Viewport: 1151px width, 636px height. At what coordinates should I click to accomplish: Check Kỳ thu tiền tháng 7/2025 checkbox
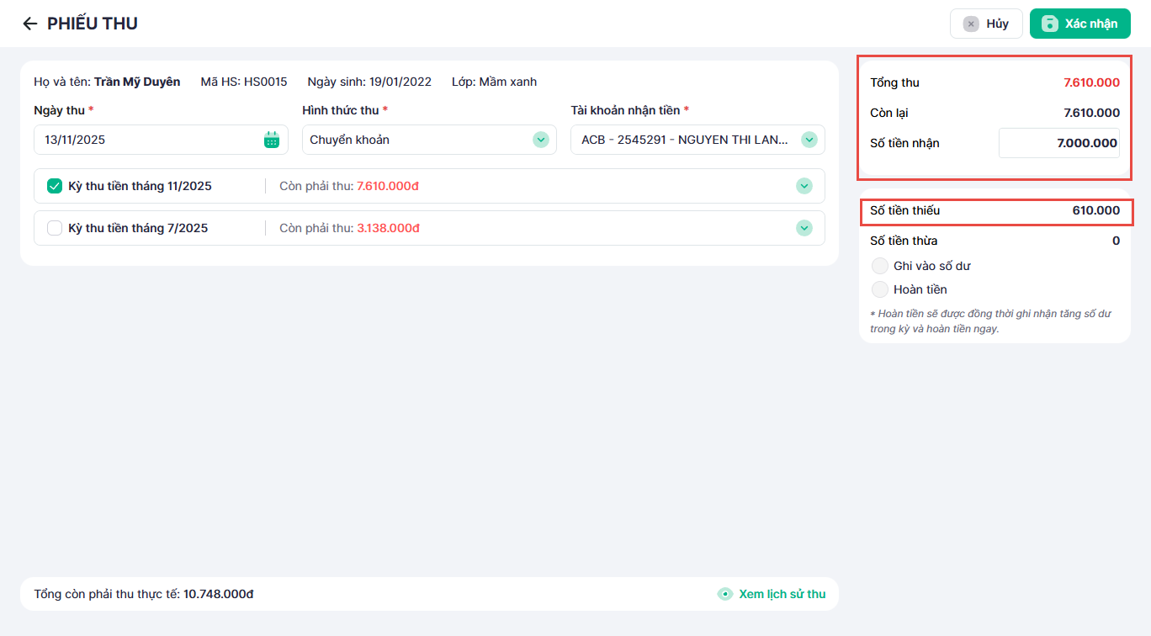tap(55, 228)
